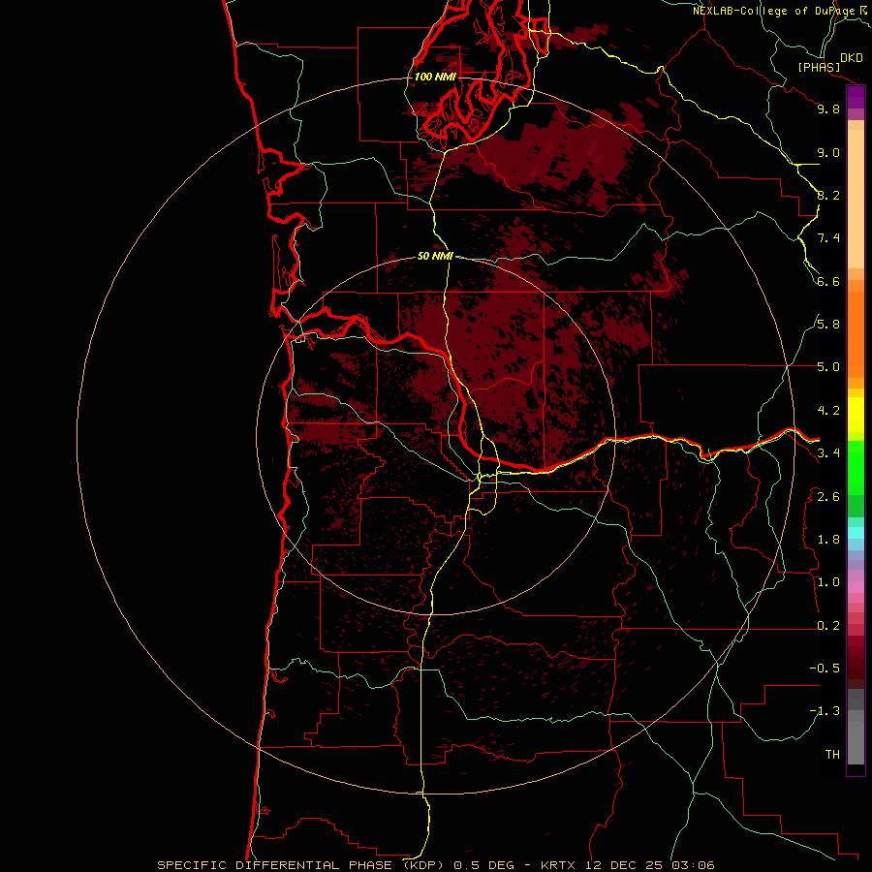Click the TH legend label

(x=832, y=755)
